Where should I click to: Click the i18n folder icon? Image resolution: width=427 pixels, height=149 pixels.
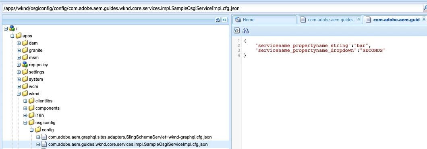tap(31, 115)
